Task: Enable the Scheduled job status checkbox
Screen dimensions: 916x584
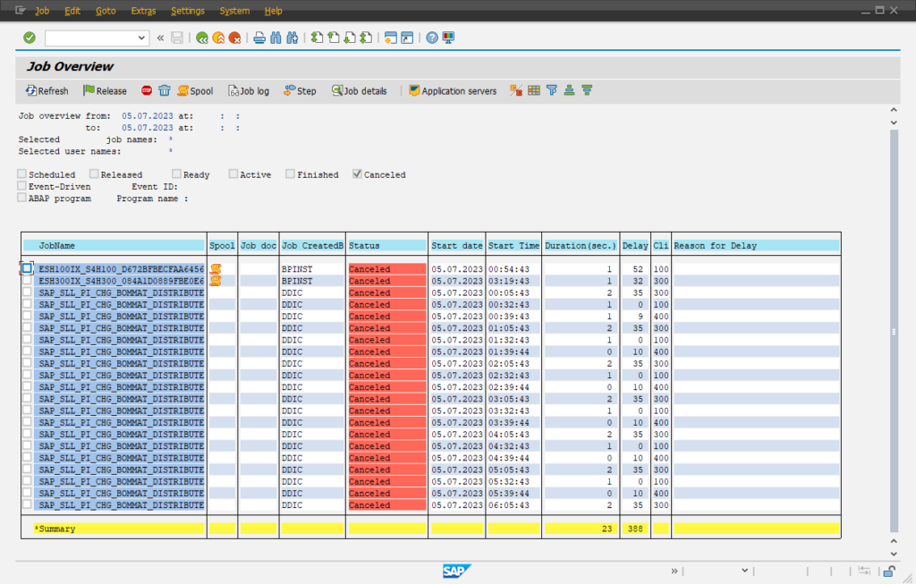Action: point(21,174)
